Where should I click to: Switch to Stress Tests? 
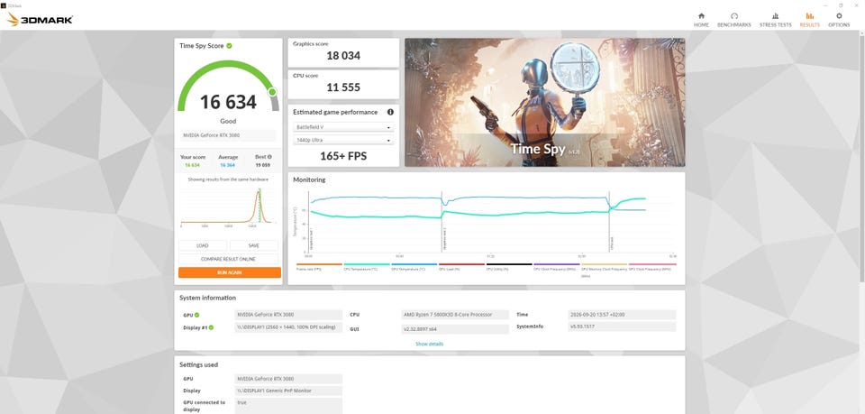tap(775, 20)
